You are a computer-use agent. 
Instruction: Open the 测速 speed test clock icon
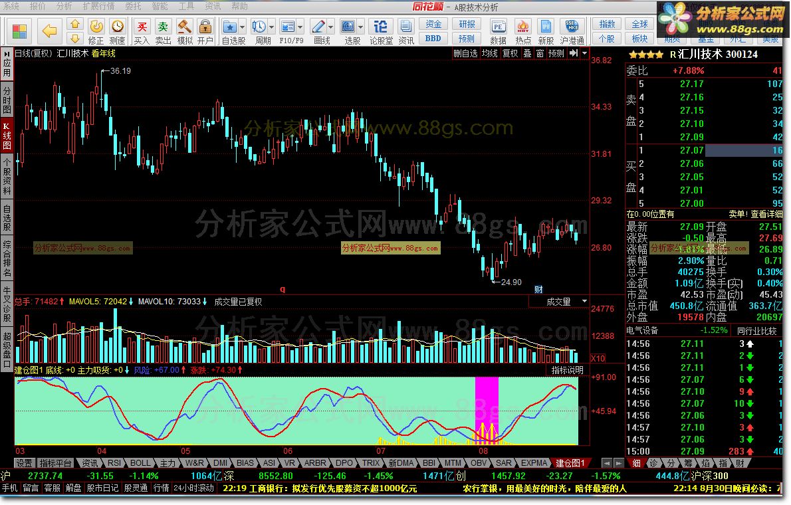tap(117, 31)
